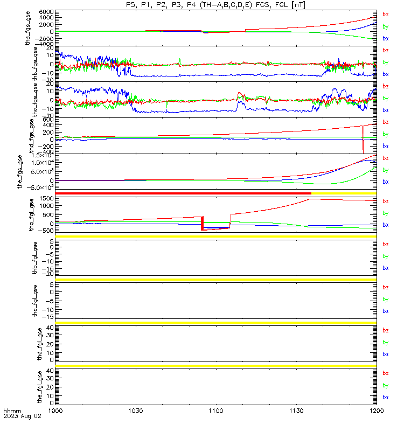Click the by legend label of thc_fgs_gse panel
This screenshot has height=431, width=404.
click(x=386, y=99)
